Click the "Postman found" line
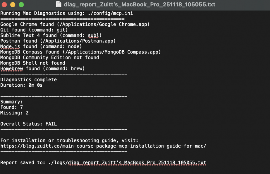 [x=58, y=41]
